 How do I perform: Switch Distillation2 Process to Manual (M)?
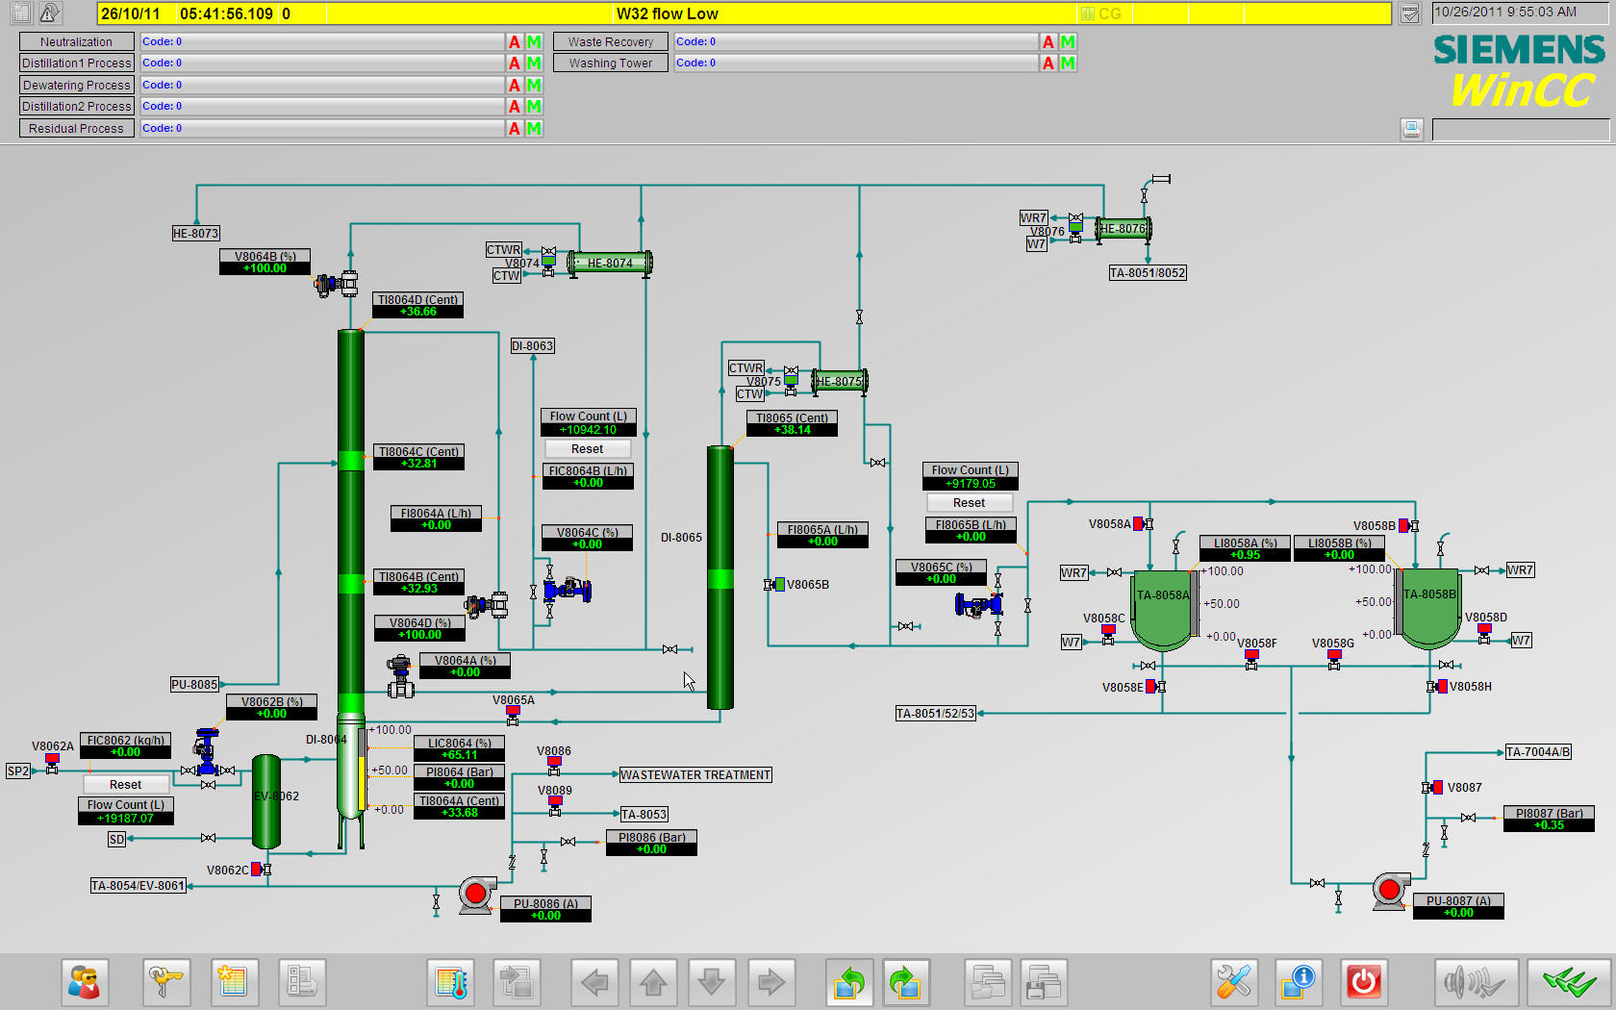pyautogui.click(x=534, y=107)
